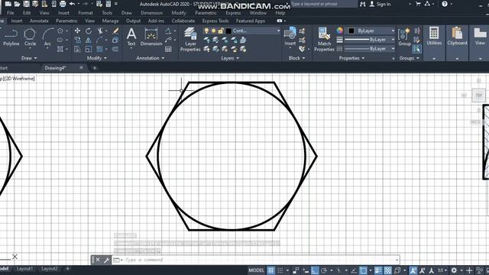Open the Format menu
Viewport: 489px width, 275px height.
pos(86,13)
